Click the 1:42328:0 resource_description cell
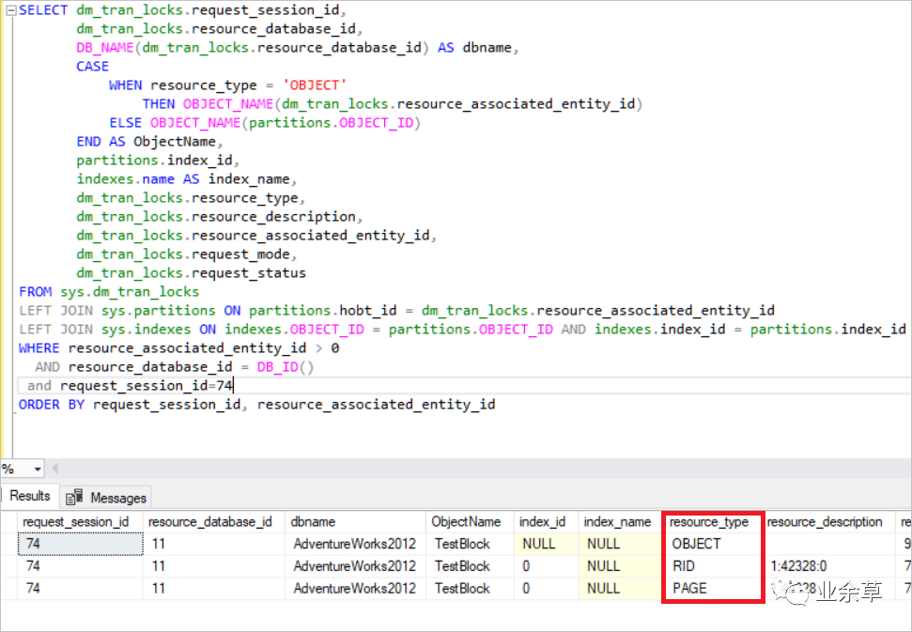The image size is (912, 632). (x=828, y=565)
